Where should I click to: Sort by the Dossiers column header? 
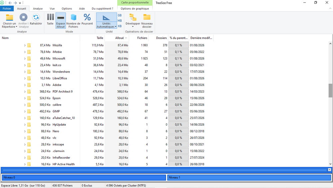[x=158, y=38]
